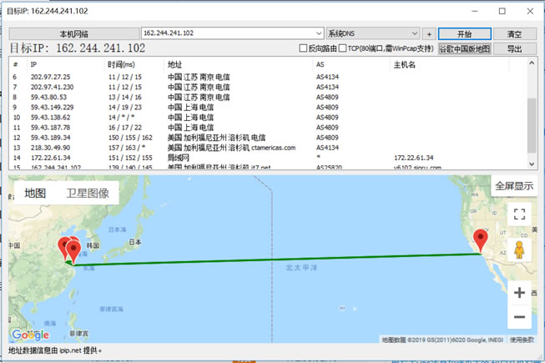This screenshot has height=363, width=545.
Task: Click the results list scrollbar thumb
Action: point(532,125)
